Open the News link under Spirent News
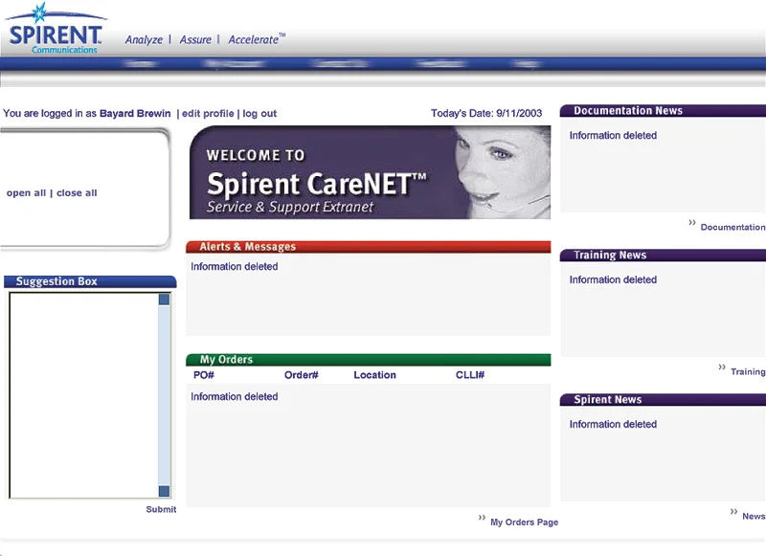 click(754, 516)
